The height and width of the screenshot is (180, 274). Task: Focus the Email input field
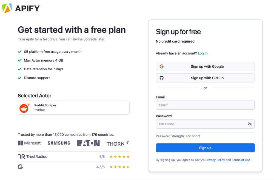(x=205, y=105)
